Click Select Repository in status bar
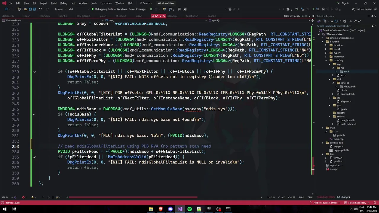 pos(356,203)
